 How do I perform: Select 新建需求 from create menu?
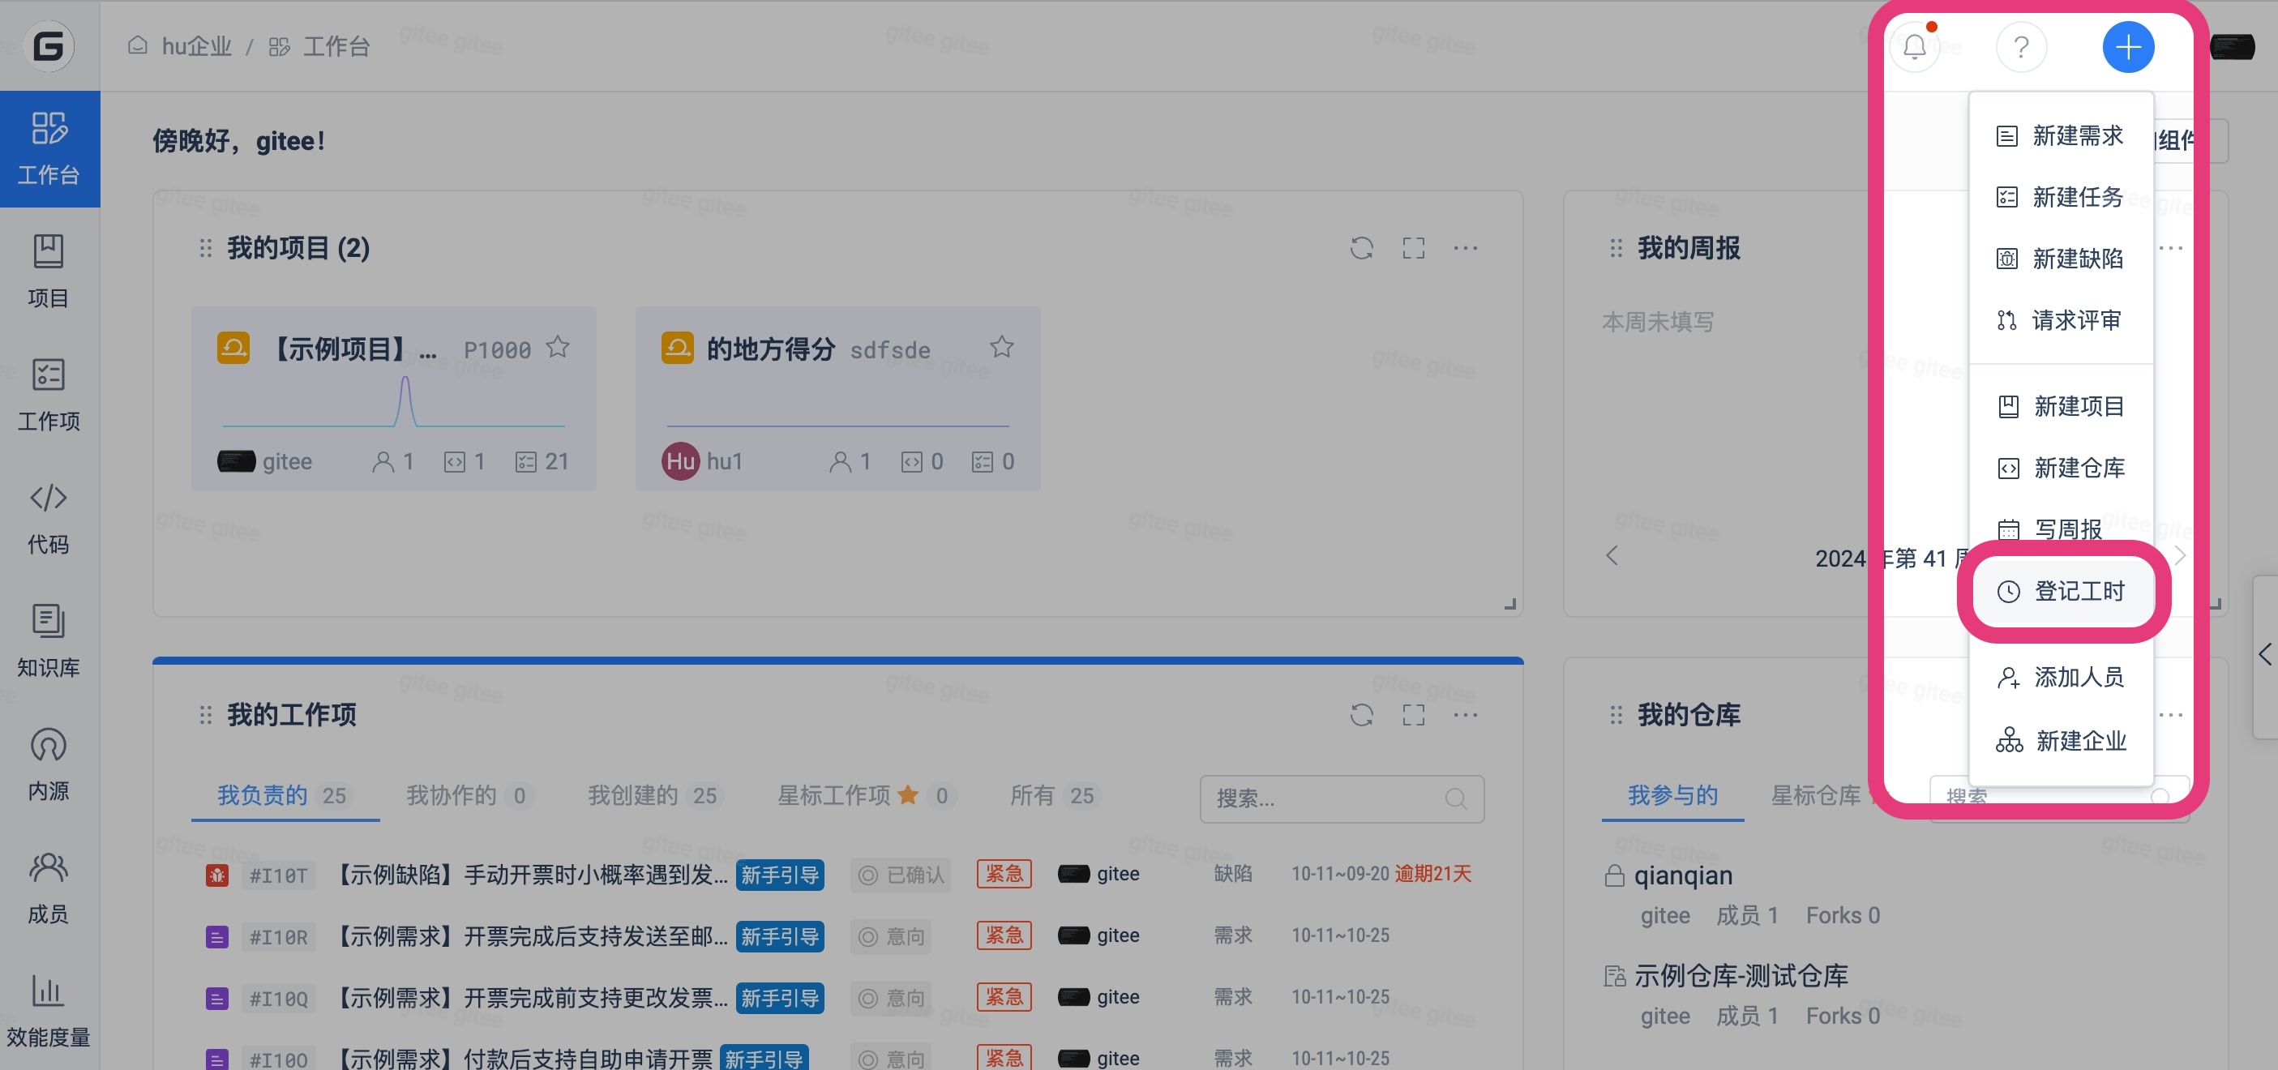[x=2061, y=135]
